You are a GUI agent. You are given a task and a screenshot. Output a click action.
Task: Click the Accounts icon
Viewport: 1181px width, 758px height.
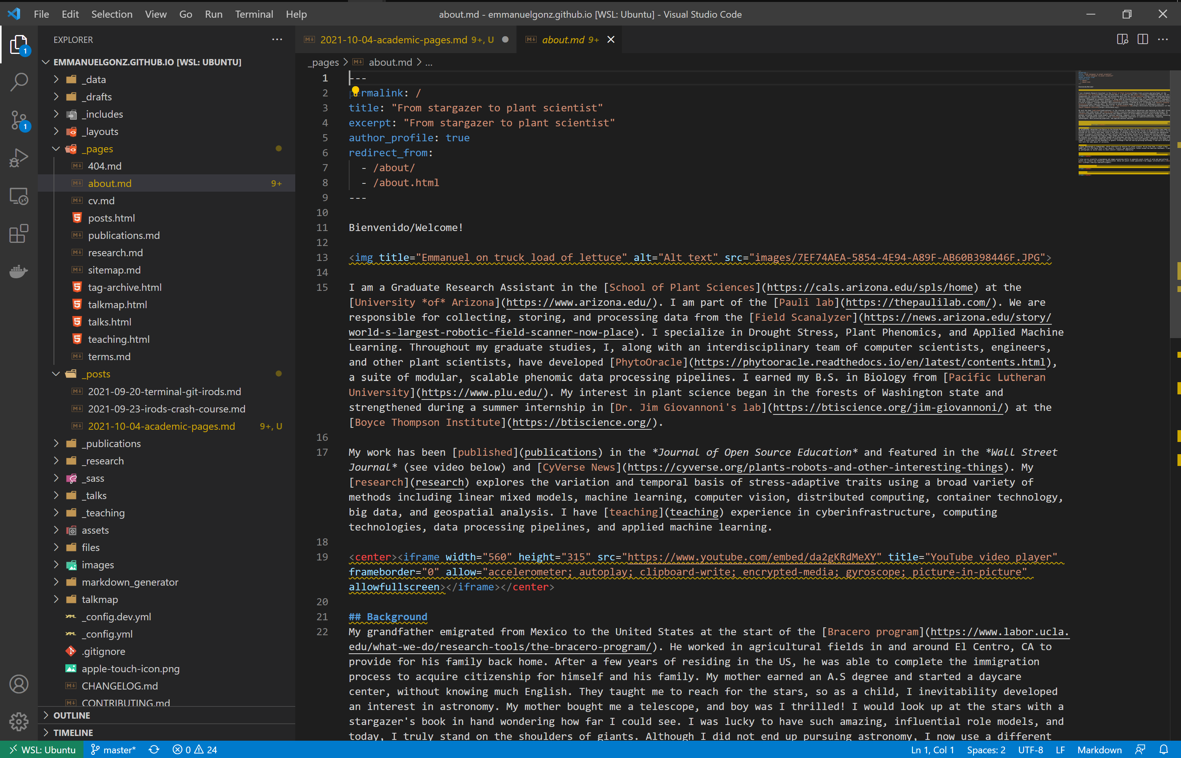tap(19, 684)
